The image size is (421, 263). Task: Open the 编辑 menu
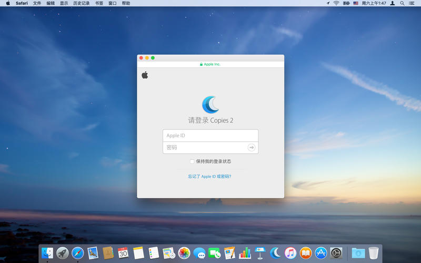coord(51,3)
